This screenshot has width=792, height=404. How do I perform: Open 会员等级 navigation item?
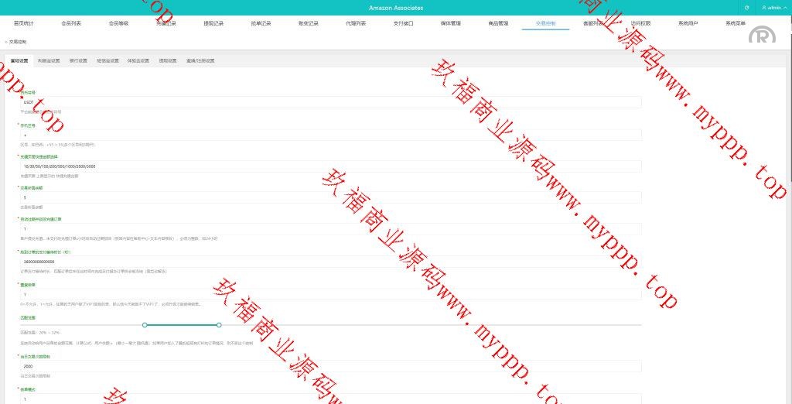coord(118,23)
